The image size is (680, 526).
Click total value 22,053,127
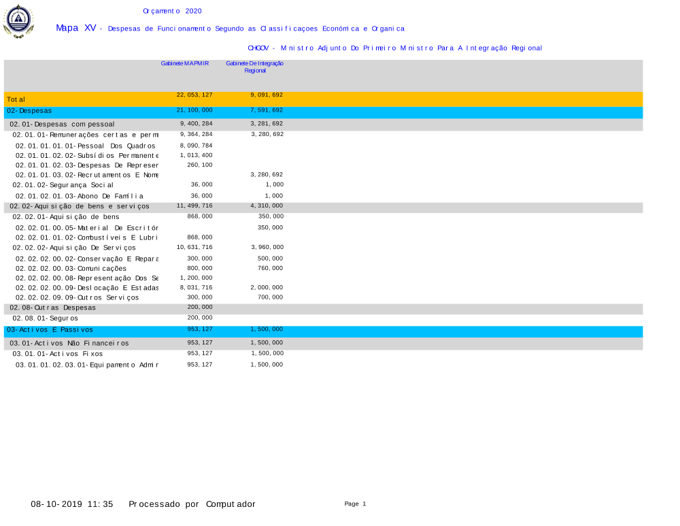(194, 95)
